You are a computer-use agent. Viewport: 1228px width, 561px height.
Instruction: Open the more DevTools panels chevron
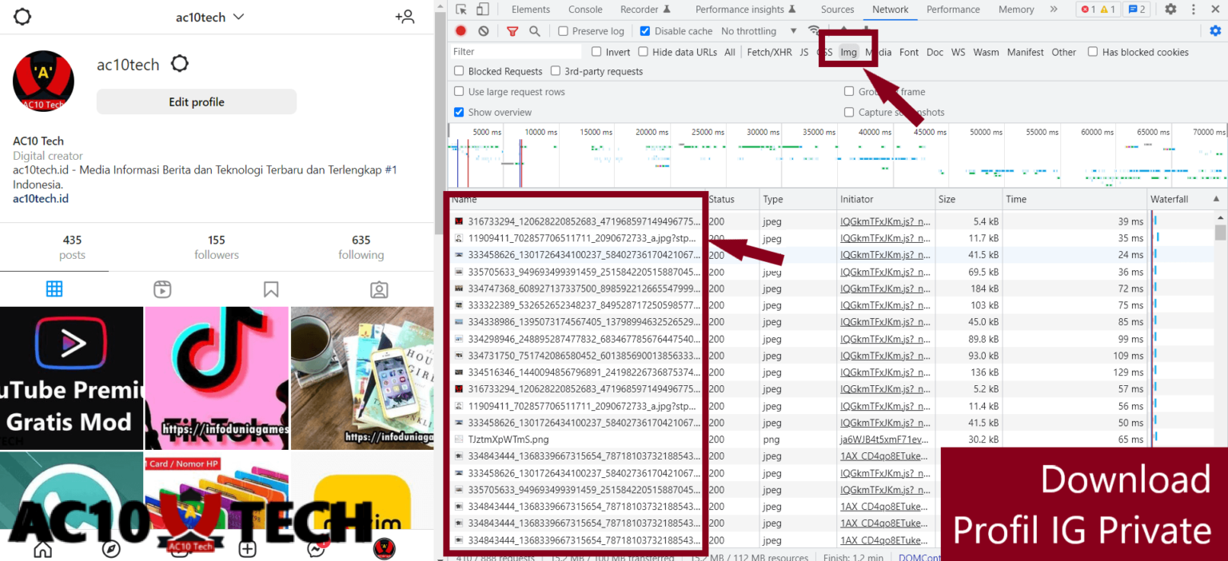(1055, 9)
